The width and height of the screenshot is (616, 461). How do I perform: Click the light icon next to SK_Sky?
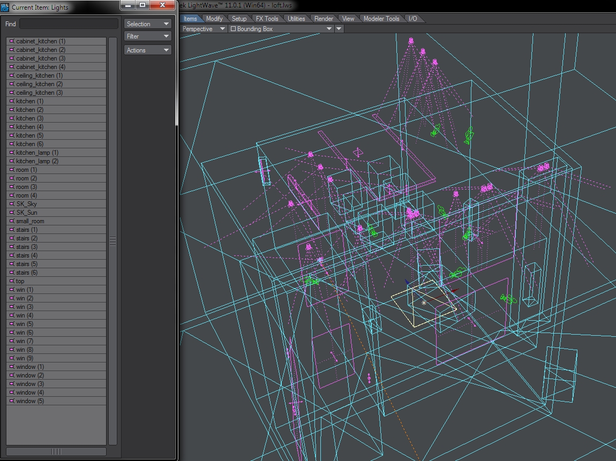[x=12, y=204]
